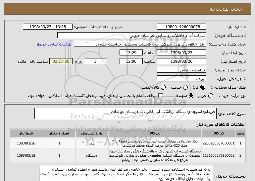Choose the متوسط purchase type radio

(191, 96)
